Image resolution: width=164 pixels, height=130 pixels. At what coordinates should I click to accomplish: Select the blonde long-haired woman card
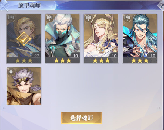coord(101,38)
